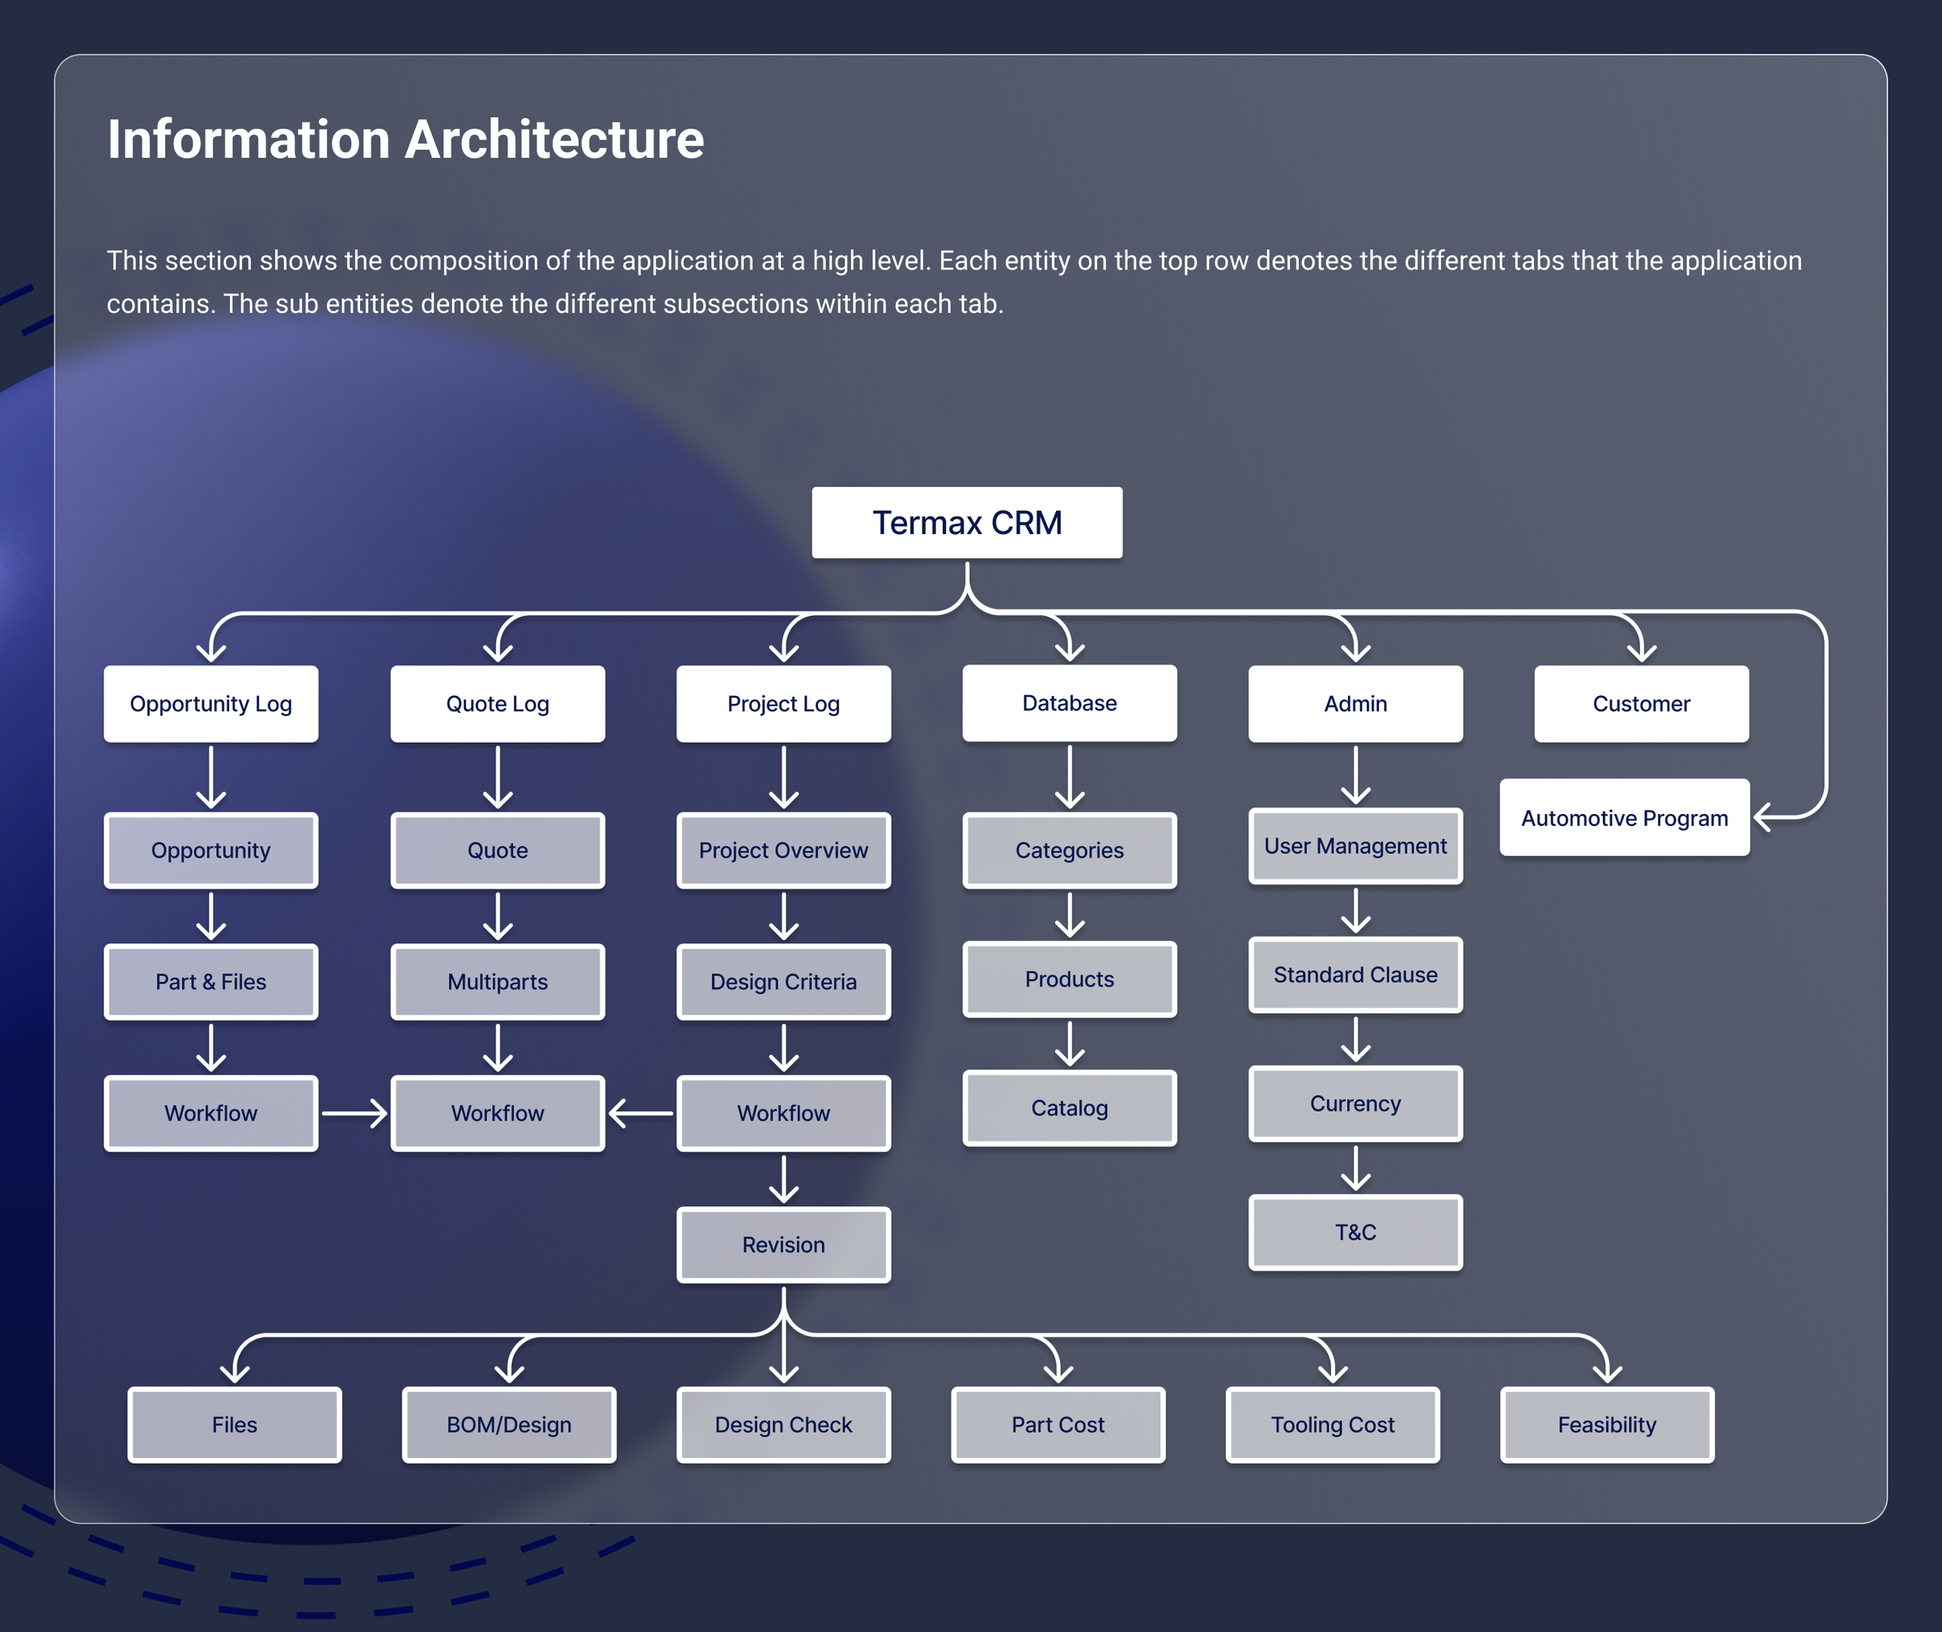This screenshot has height=1632, width=1942.
Task: Select the Project Overview box
Action: (783, 850)
